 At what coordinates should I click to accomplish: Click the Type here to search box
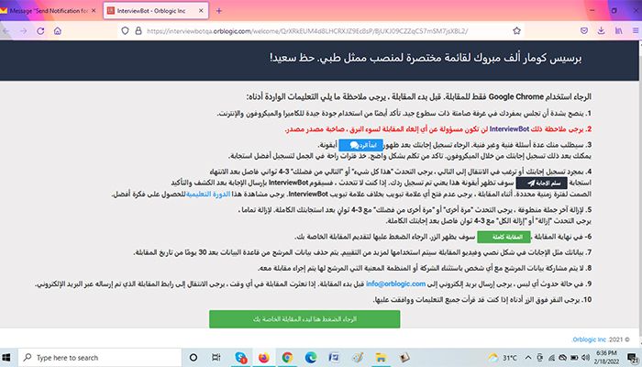coord(100,358)
